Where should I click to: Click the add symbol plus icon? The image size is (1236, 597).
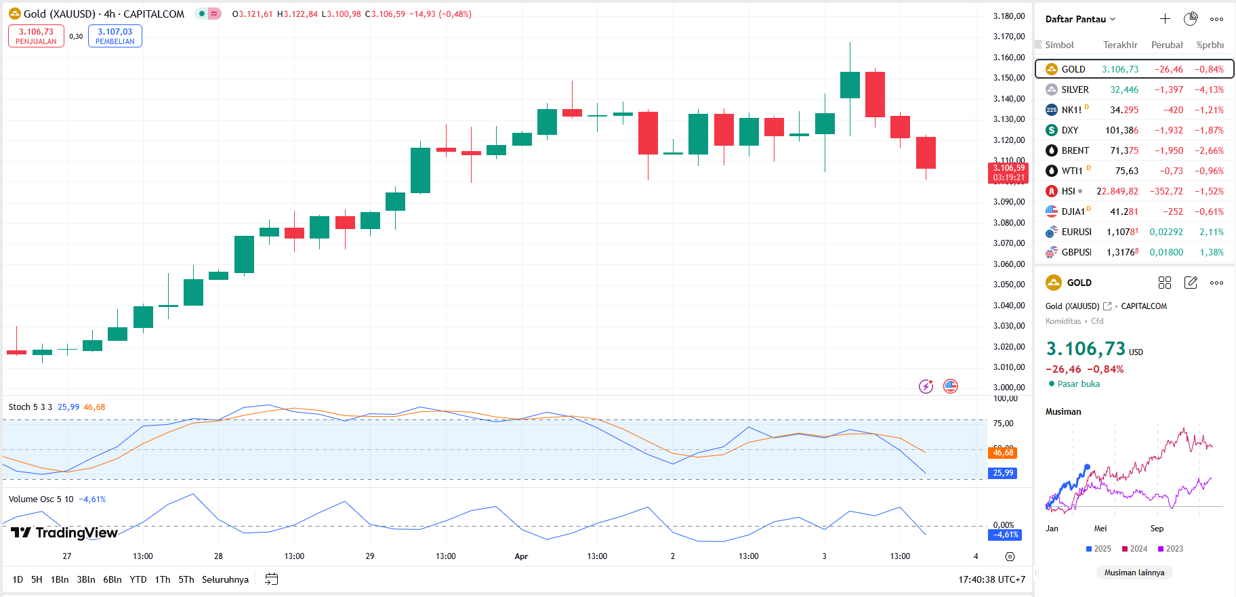pyautogui.click(x=1165, y=19)
